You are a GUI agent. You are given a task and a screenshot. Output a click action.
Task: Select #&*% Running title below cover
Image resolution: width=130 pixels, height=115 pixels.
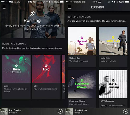click(107, 101)
